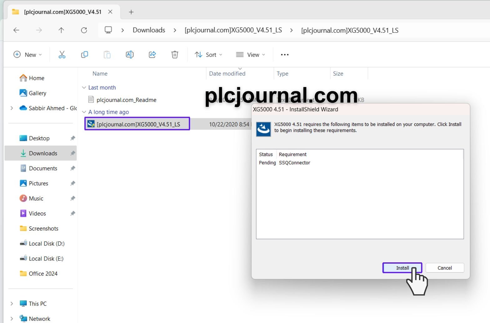Click the Share icon in toolbar
This screenshot has height=323, width=490.
point(152,55)
